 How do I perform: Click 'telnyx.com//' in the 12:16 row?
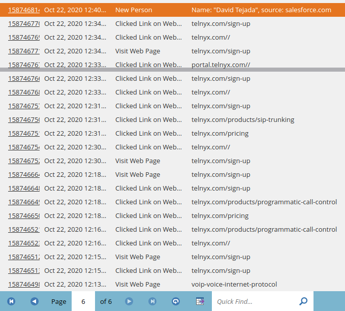(x=210, y=243)
